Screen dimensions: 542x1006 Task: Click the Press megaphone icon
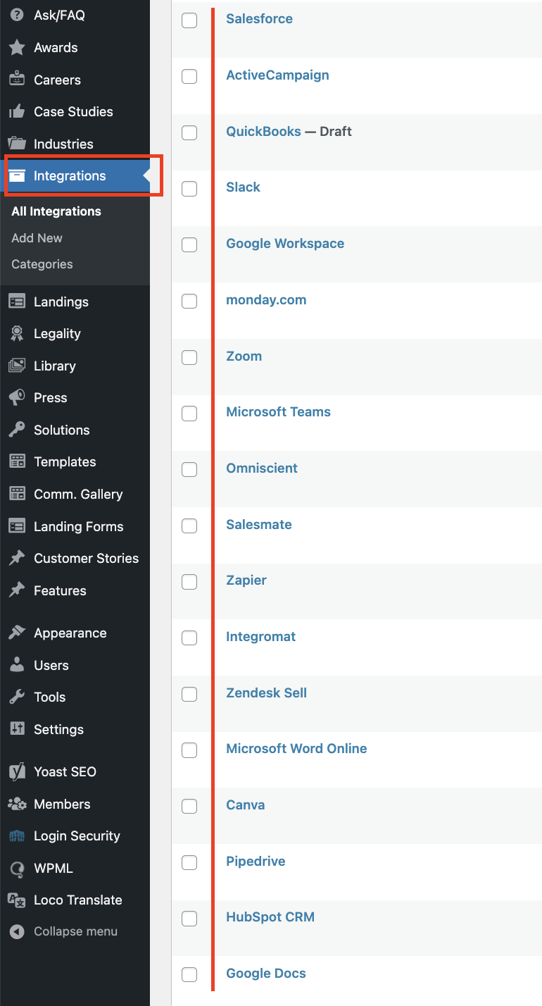pos(17,397)
